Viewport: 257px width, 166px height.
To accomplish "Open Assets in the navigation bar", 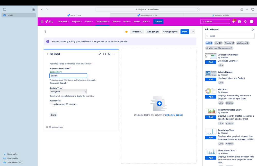I will (137, 21).
